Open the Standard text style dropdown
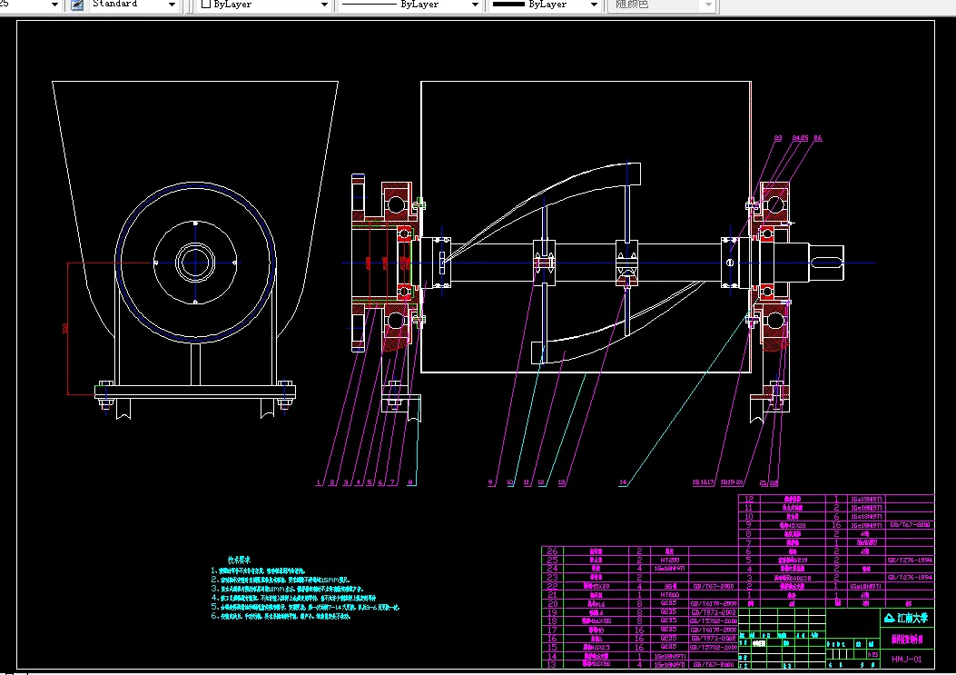Screen dimensions: 956x675 172,5
